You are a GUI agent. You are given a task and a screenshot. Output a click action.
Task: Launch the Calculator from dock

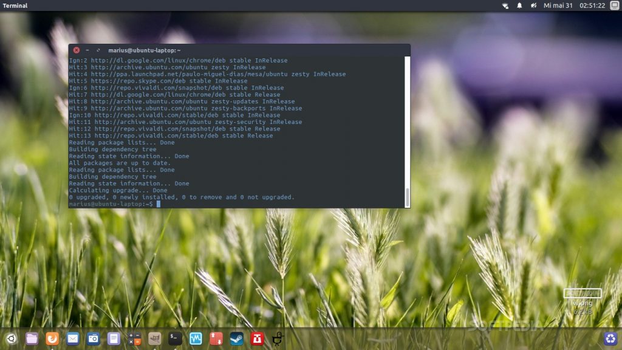[134, 338]
